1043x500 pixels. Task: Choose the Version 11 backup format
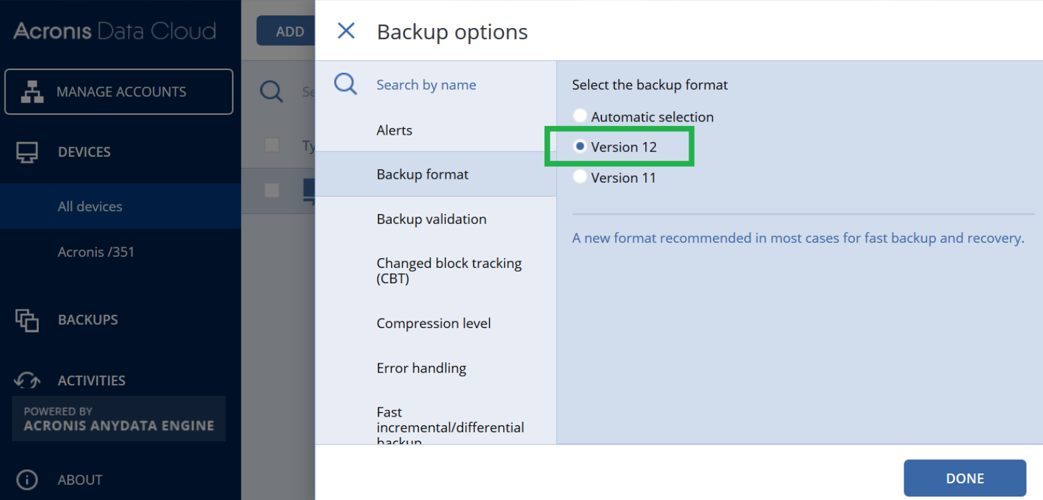[580, 177]
